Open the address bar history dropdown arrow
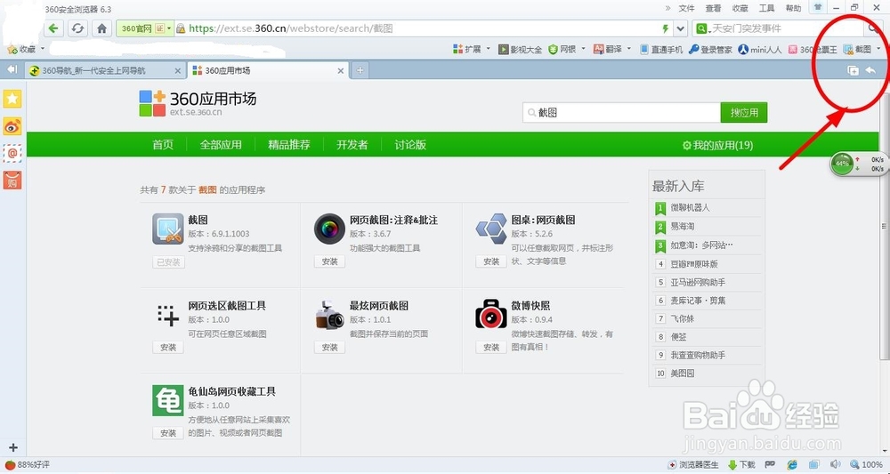This screenshot has height=474, width=890. pyautogui.click(x=681, y=28)
